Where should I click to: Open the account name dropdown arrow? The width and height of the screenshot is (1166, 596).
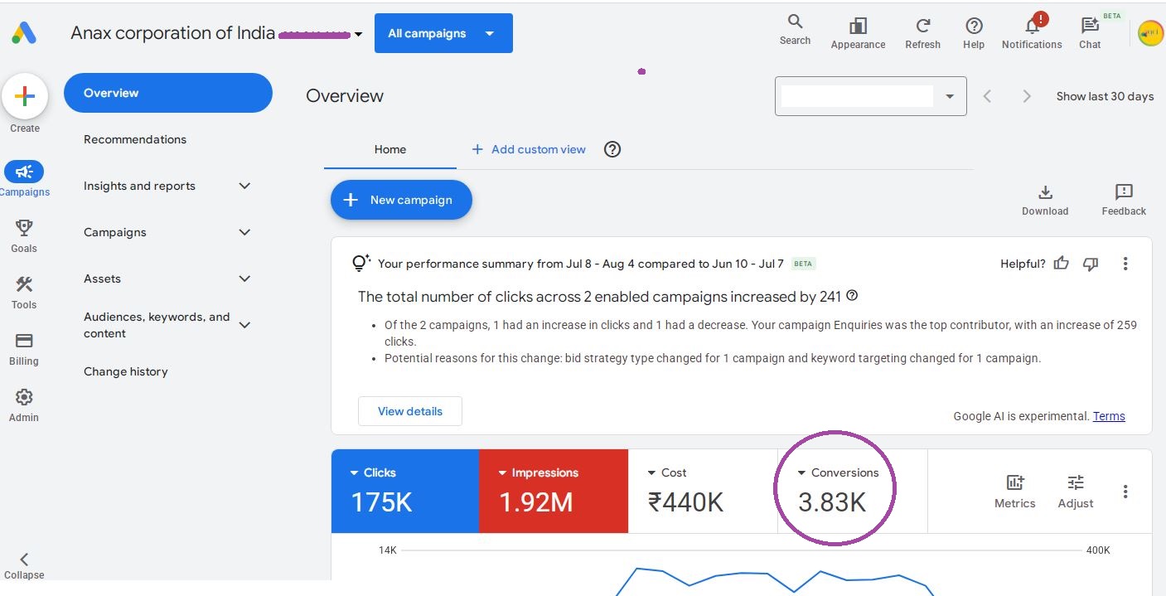pos(358,35)
